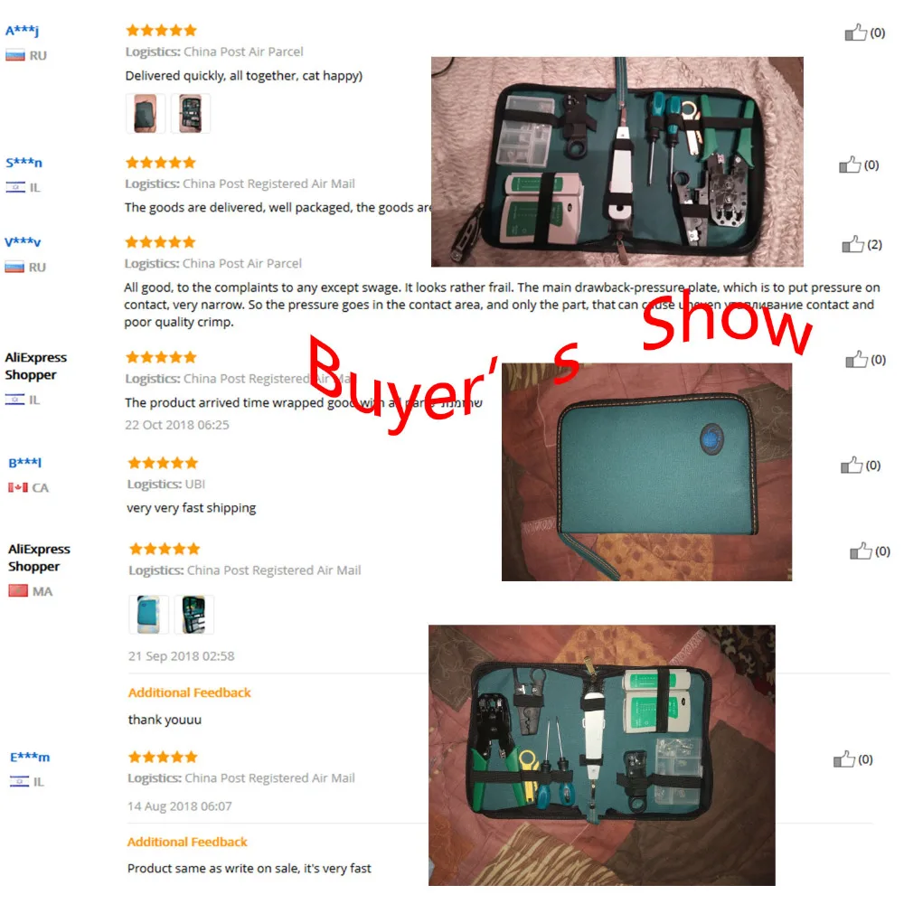Screen dimensions: 904x904
Task: Click thumbs-up on B***l's UBI review
Action: point(852,466)
